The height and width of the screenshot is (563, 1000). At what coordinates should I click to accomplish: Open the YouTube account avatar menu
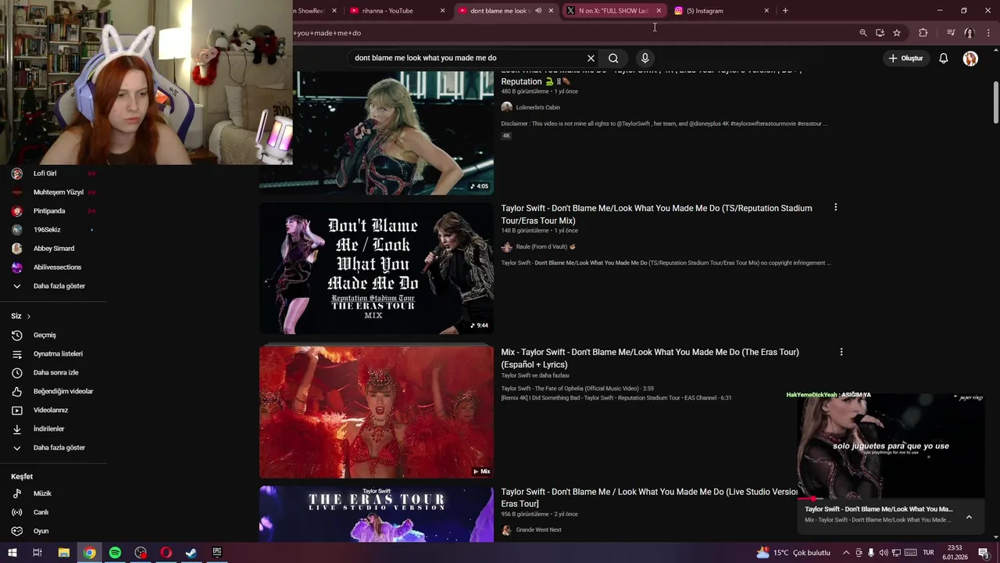tap(970, 59)
